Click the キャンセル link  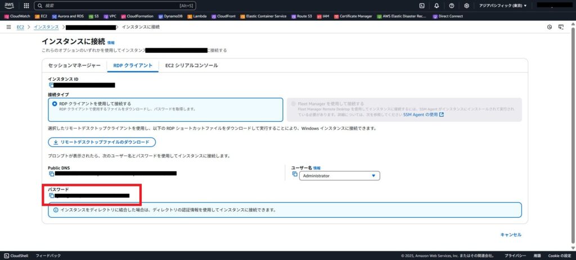pyautogui.click(x=510, y=235)
